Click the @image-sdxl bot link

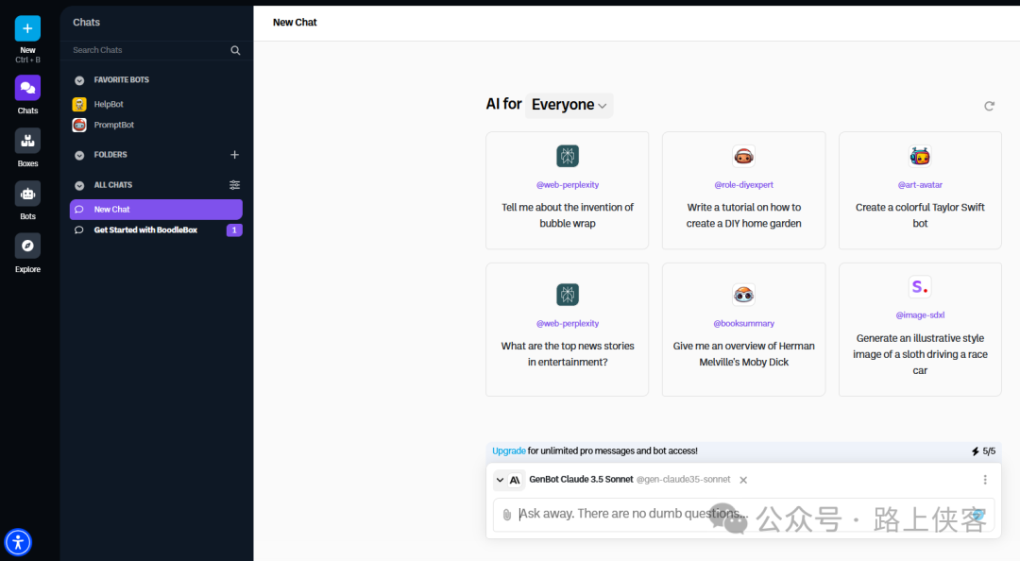920,315
